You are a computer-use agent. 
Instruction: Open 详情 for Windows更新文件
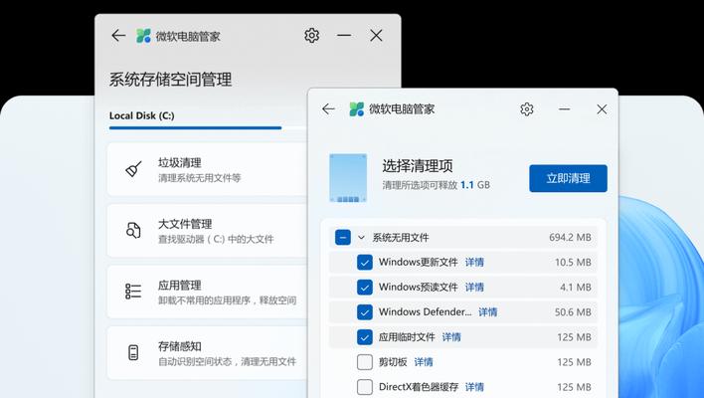[474, 263]
